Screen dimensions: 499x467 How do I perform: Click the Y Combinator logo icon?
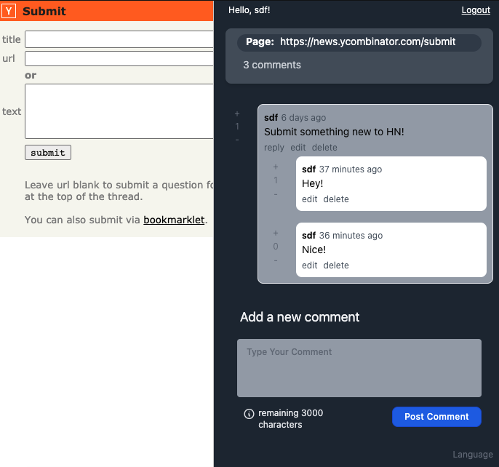click(9, 11)
